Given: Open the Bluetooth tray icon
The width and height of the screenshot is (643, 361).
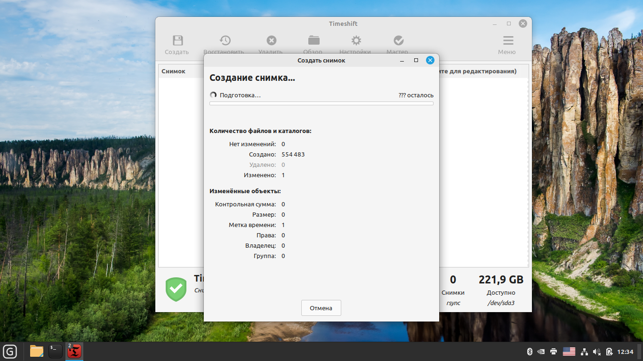Looking at the screenshot, I should tap(529, 351).
